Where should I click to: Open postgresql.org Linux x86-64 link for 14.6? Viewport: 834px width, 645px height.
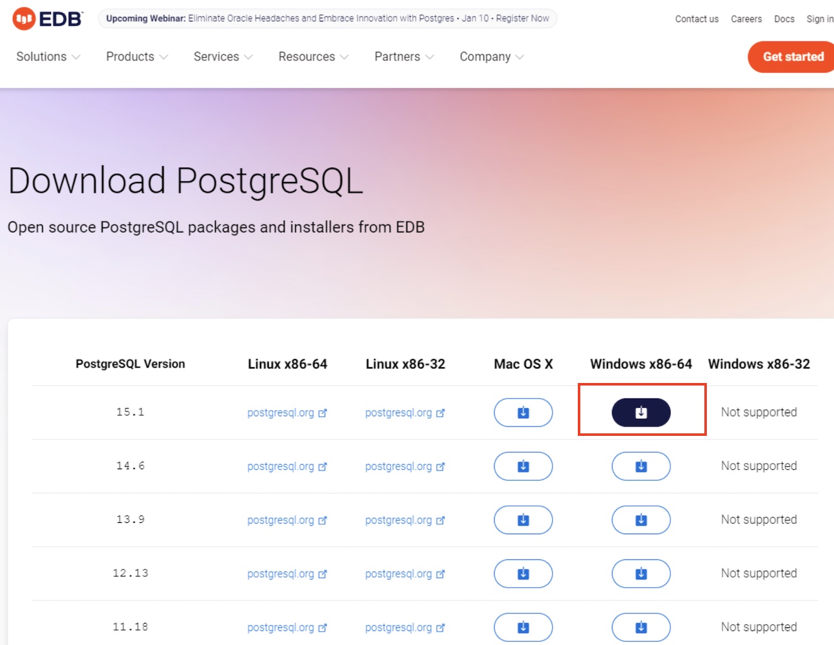pyautogui.click(x=287, y=466)
